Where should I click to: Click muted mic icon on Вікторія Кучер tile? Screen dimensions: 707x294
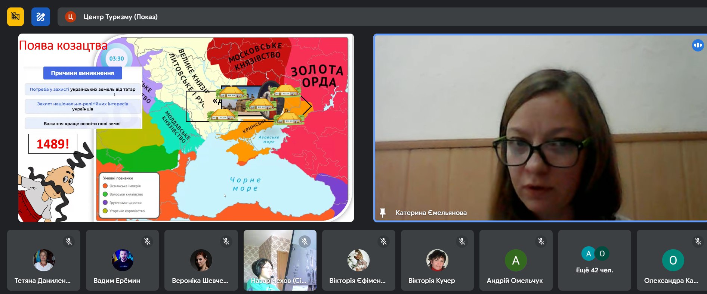[462, 241]
